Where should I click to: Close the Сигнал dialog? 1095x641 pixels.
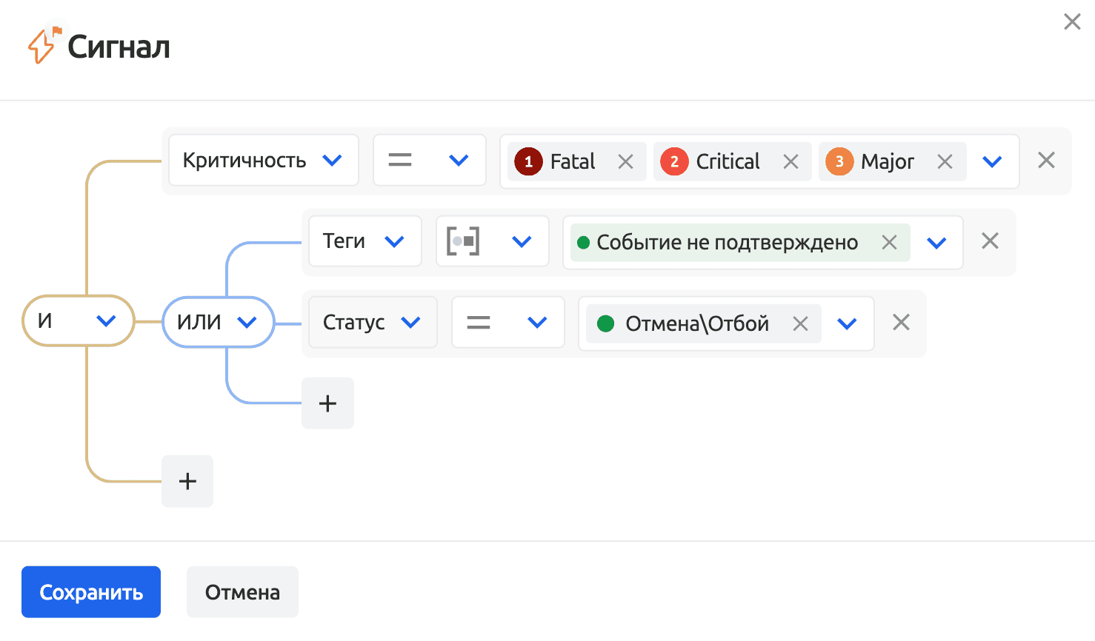1071,22
